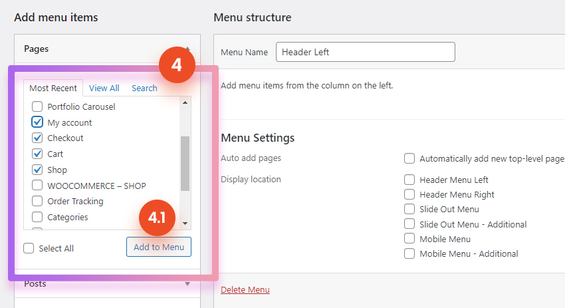Collapse the Pages section arrow
Image resolution: width=565 pixels, height=308 pixels.
pyautogui.click(x=187, y=49)
